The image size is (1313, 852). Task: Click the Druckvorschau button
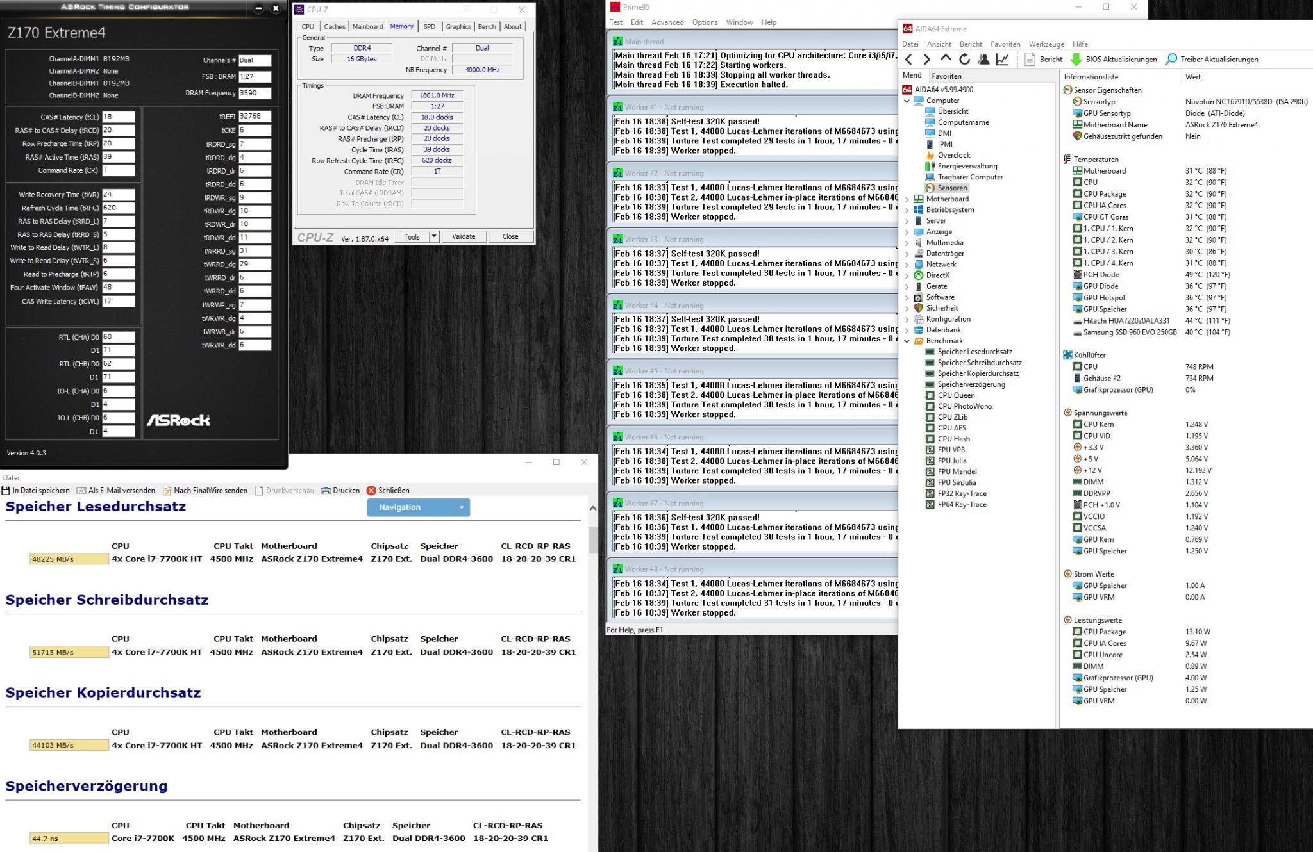click(x=285, y=491)
